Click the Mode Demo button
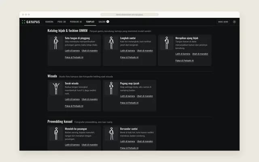 [x=223, y=22]
